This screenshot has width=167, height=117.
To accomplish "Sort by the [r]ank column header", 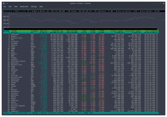I will coord(7,31).
